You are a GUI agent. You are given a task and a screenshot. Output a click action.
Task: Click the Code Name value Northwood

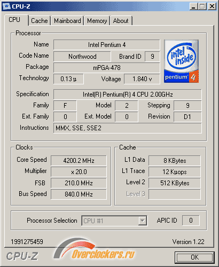(82, 57)
